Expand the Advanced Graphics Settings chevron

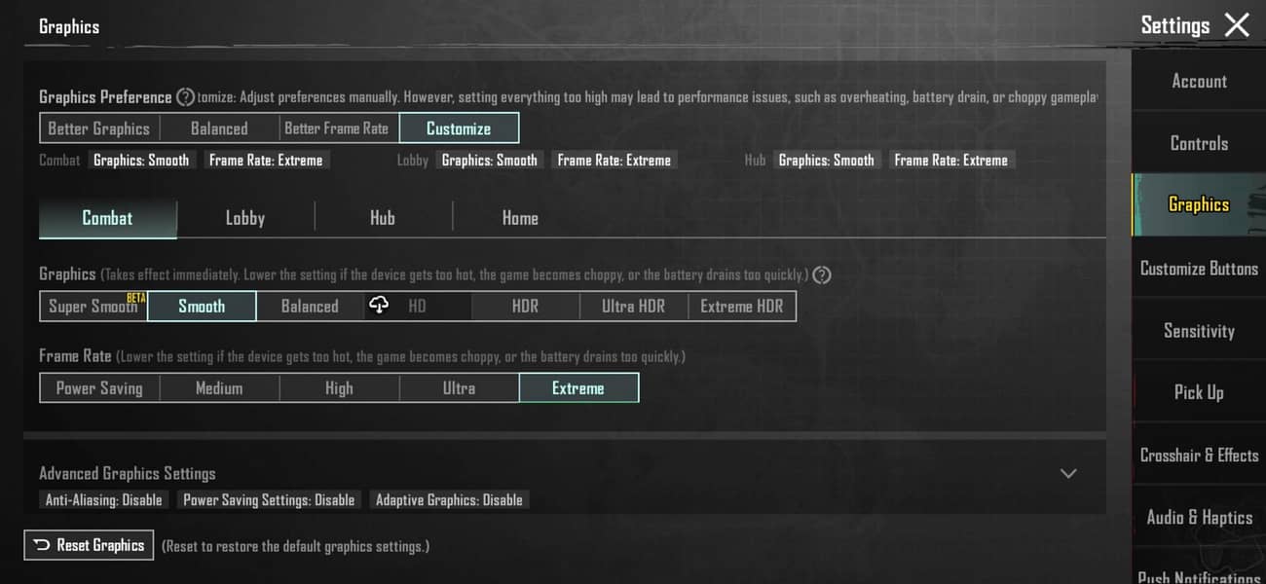point(1068,474)
